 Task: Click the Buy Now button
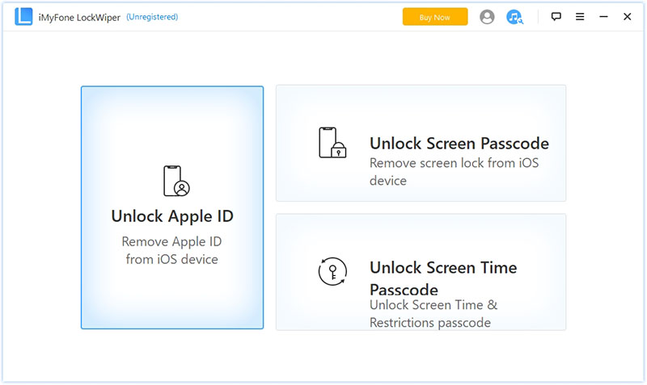pyautogui.click(x=435, y=17)
